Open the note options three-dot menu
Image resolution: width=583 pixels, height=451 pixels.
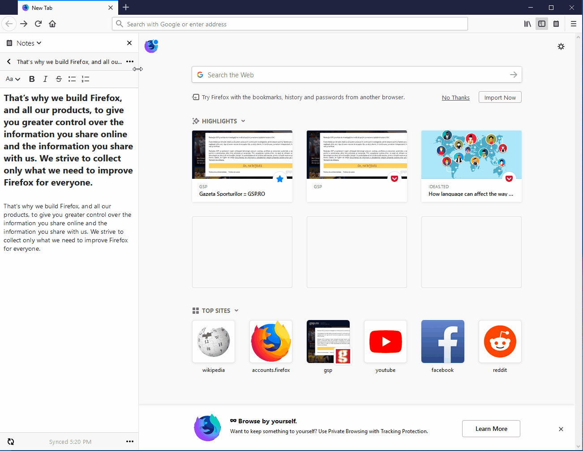[130, 62]
